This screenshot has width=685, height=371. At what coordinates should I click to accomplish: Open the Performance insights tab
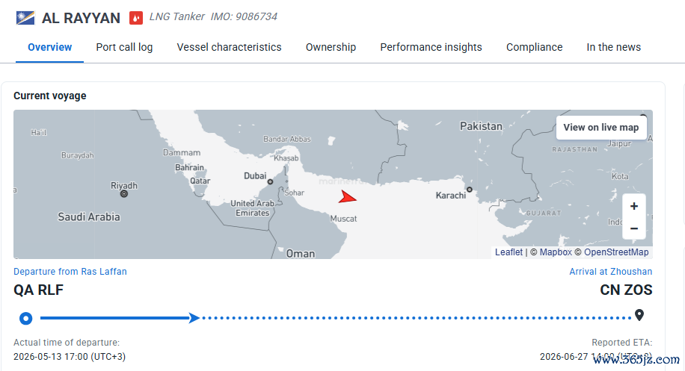click(x=431, y=47)
